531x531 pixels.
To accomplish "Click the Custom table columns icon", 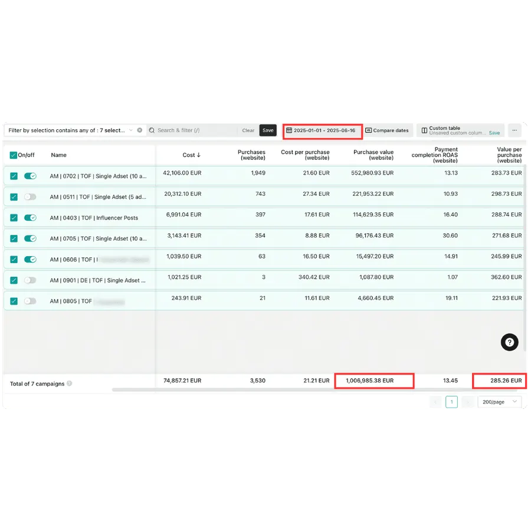I will click(x=424, y=130).
